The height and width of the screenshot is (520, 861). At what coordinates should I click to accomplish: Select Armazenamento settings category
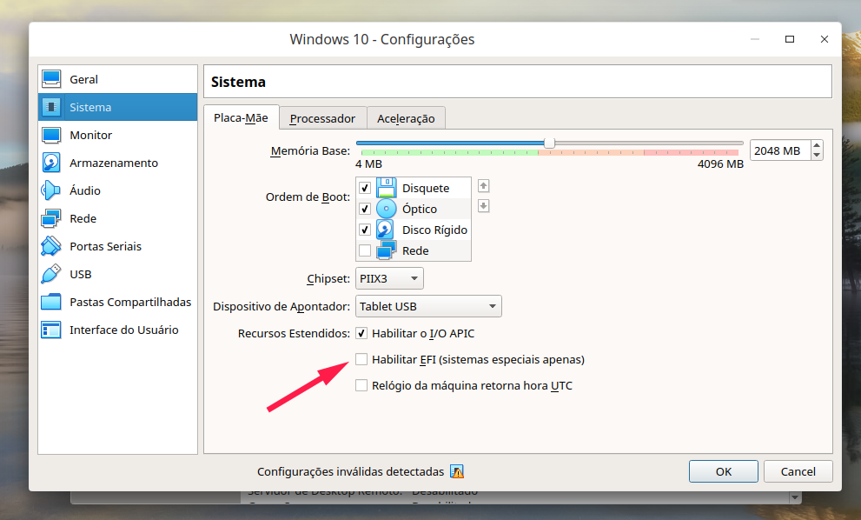tap(117, 163)
